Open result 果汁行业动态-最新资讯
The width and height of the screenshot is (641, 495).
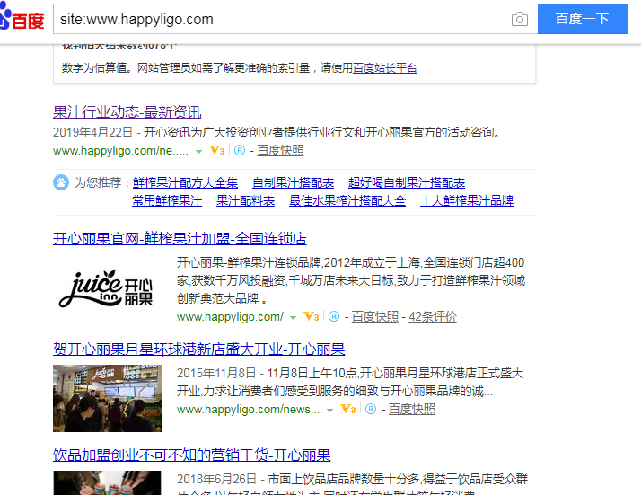click(x=127, y=111)
